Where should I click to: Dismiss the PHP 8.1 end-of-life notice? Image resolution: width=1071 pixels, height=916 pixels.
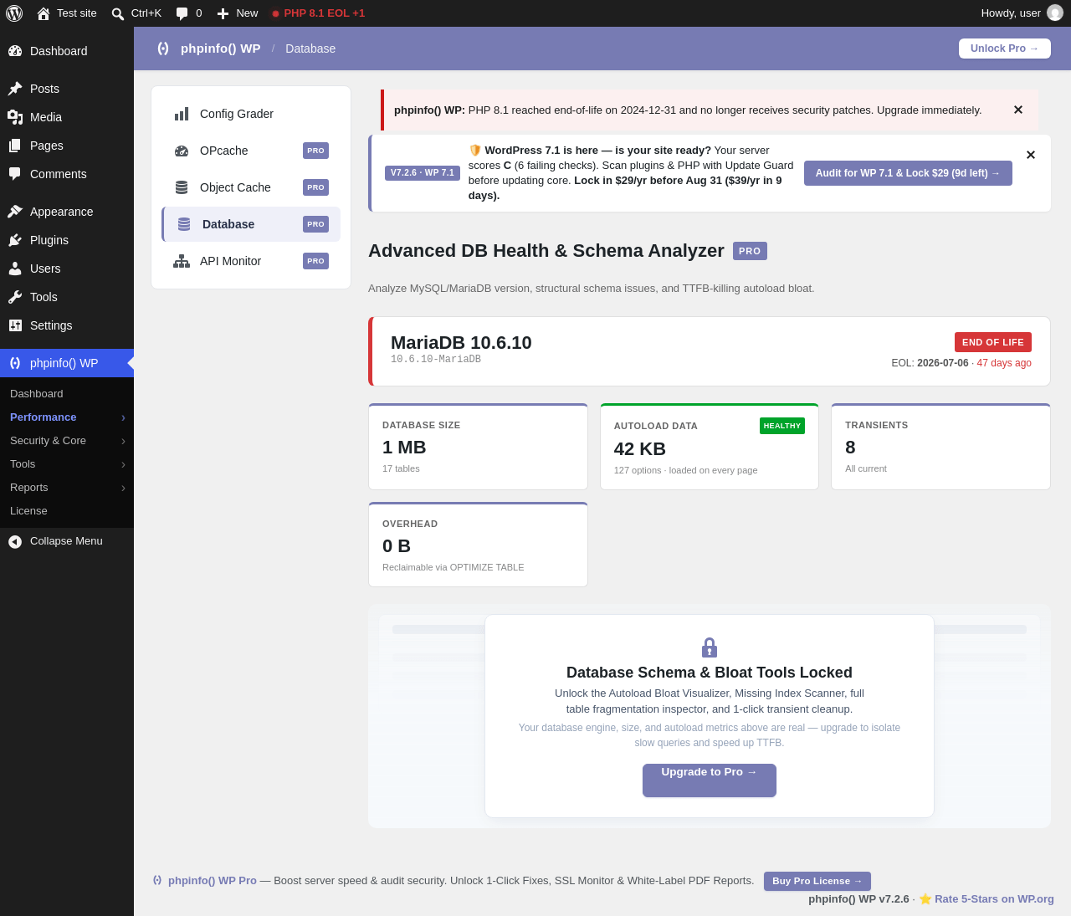1018,110
